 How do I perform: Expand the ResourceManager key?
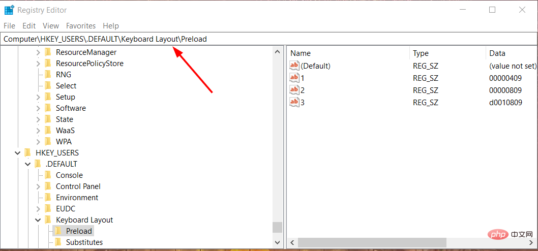tap(38, 52)
